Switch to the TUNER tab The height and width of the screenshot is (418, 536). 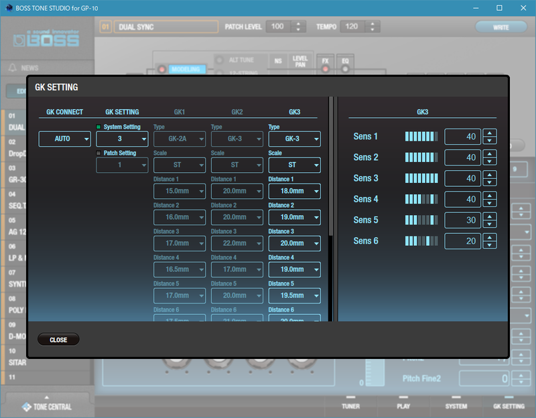click(x=350, y=406)
